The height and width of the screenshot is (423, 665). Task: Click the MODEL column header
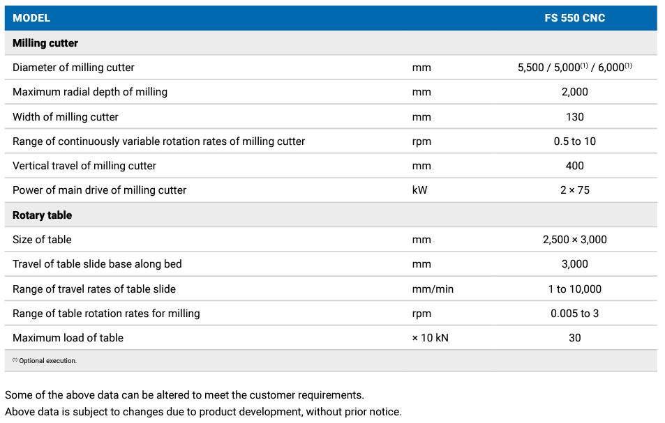pyautogui.click(x=31, y=18)
